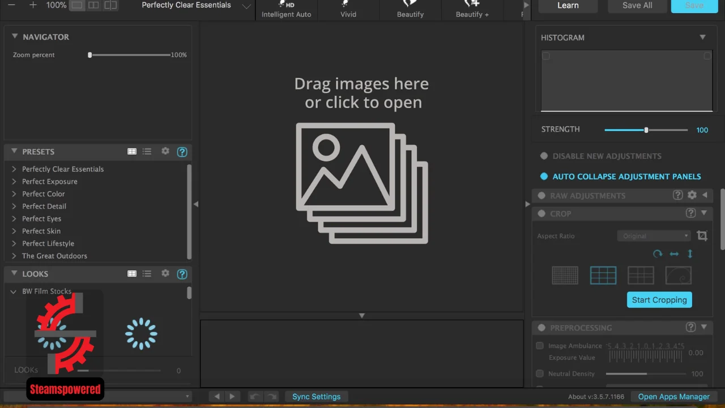Flip image vertically
Image resolution: width=725 pixels, height=408 pixels.
(690, 254)
